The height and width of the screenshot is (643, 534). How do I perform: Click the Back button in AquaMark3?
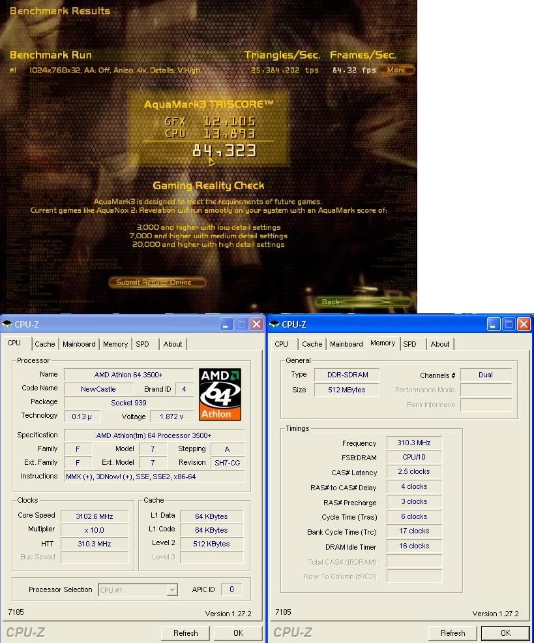point(363,302)
